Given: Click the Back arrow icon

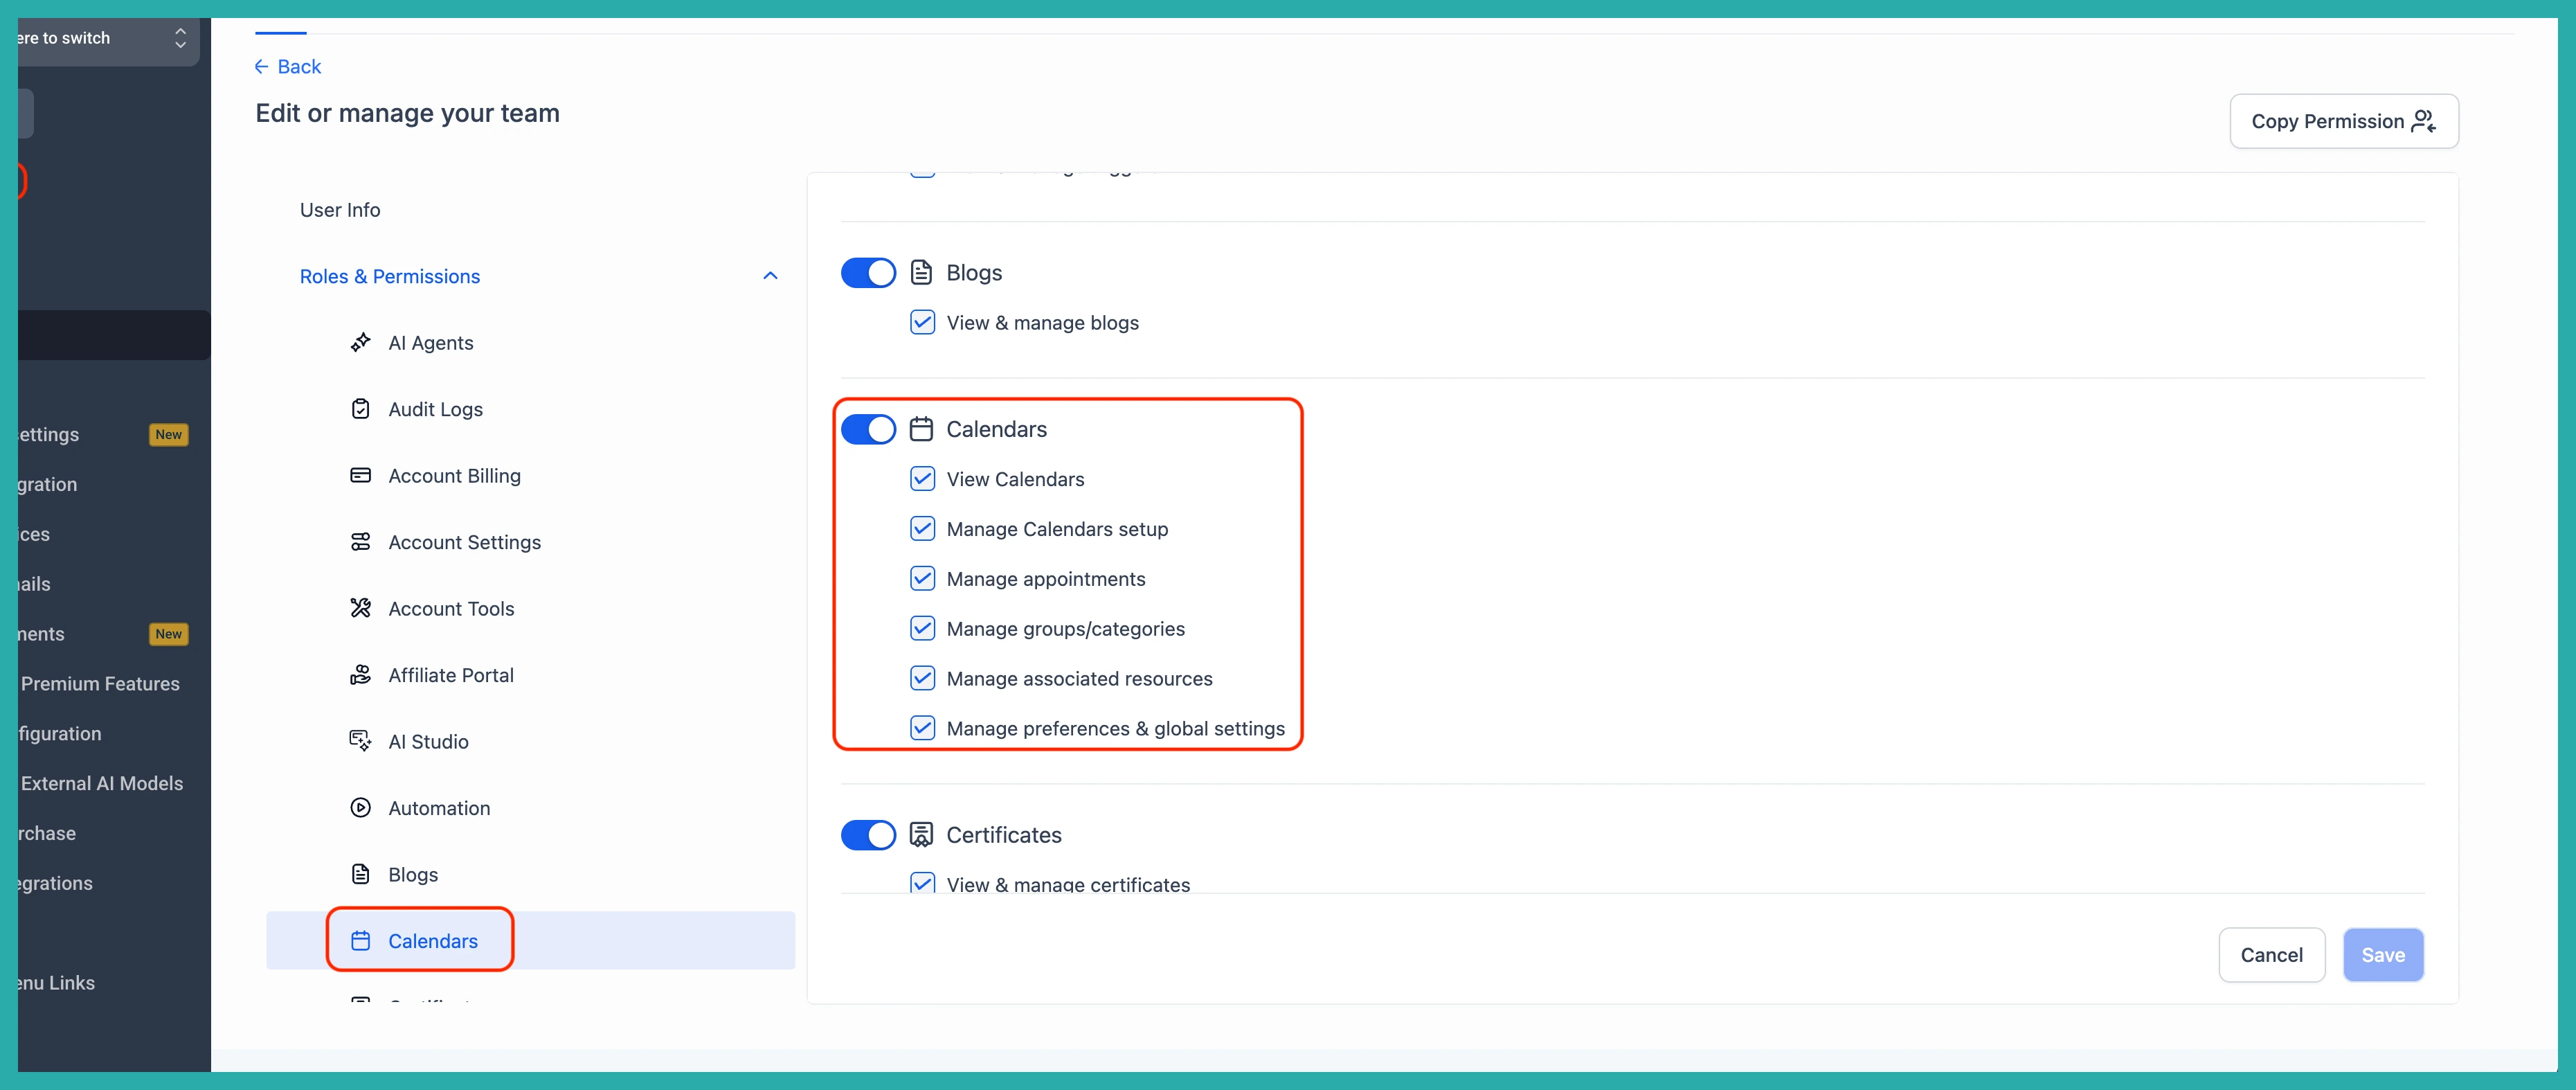Looking at the screenshot, I should (x=261, y=66).
